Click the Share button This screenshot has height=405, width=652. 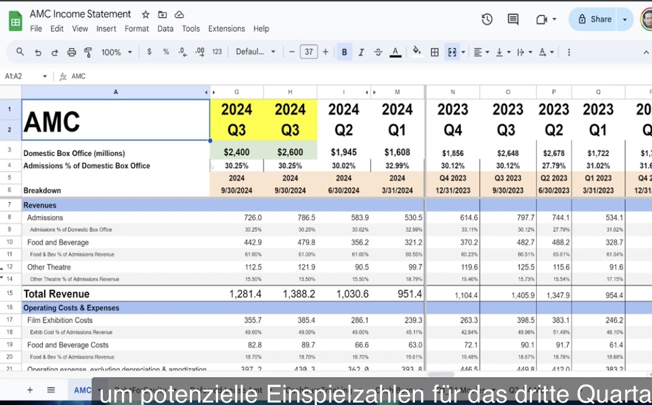(x=596, y=19)
